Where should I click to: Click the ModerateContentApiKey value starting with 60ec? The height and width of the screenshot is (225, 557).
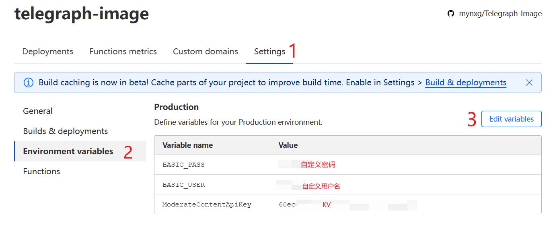[x=287, y=204]
